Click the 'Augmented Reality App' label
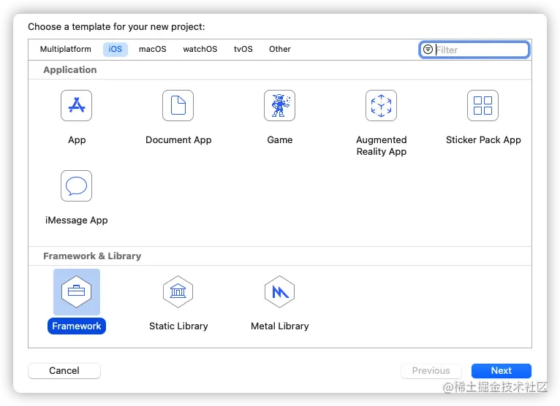This screenshot has width=560, height=406. click(382, 145)
